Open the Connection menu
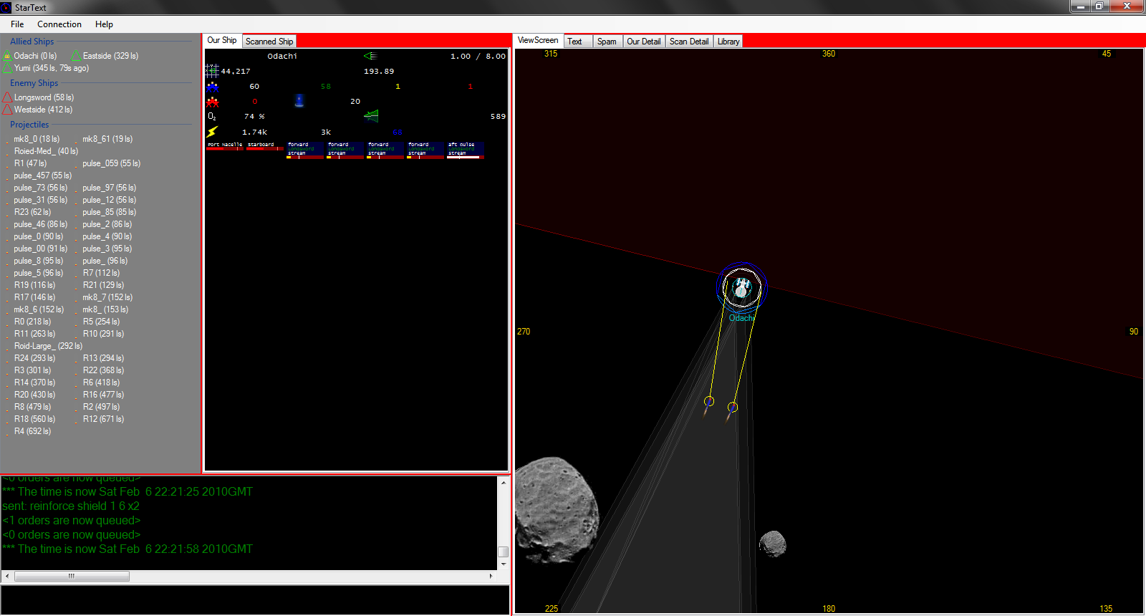The image size is (1146, 616). click(59, 24)
